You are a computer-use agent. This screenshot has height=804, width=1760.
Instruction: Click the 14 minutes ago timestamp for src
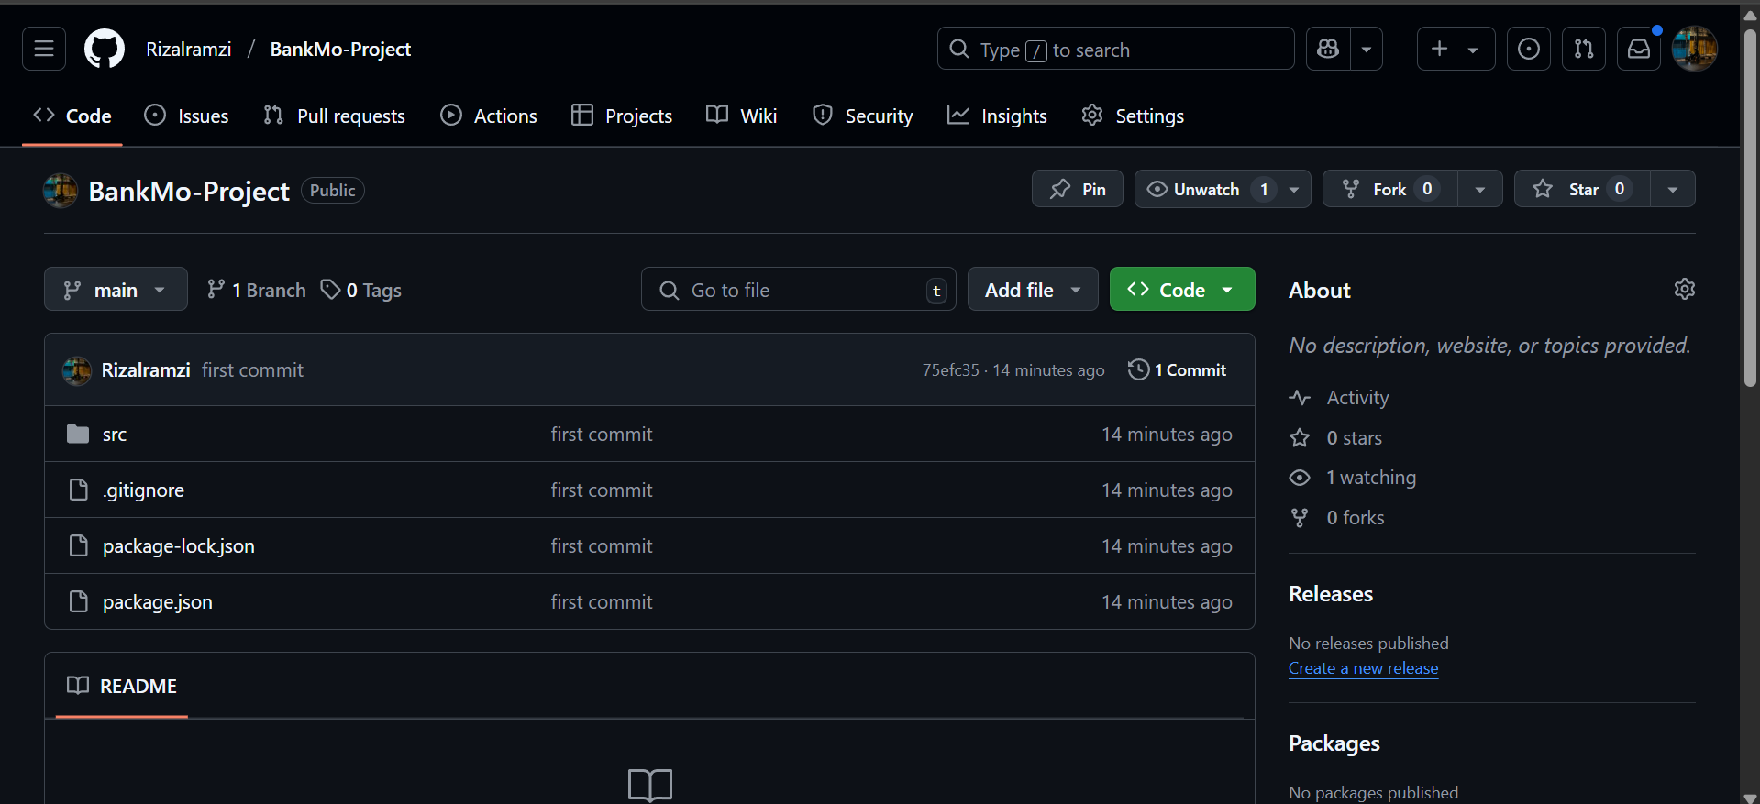click(1167, 435)
